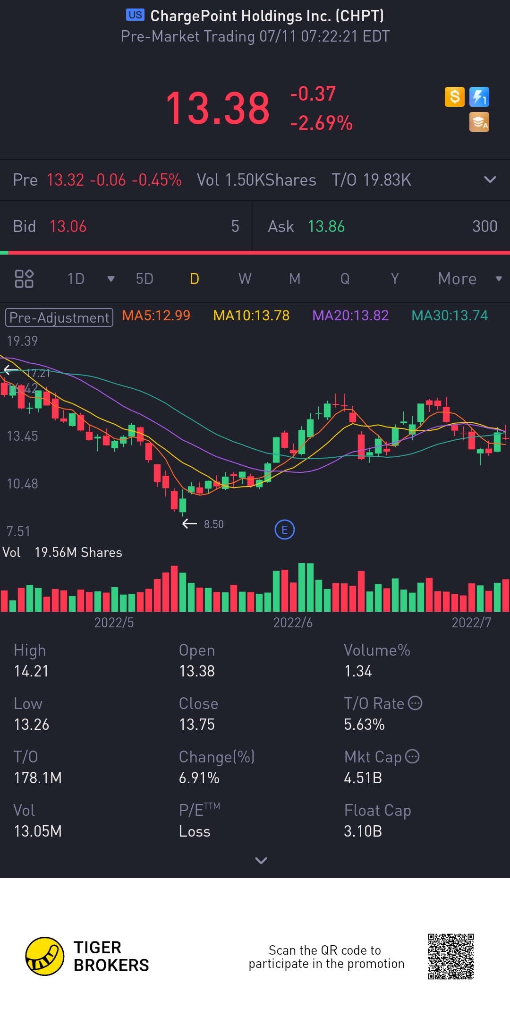Tap the US market flag badge
Viewport: 510px width, 1035px height.
pos(135,15)
